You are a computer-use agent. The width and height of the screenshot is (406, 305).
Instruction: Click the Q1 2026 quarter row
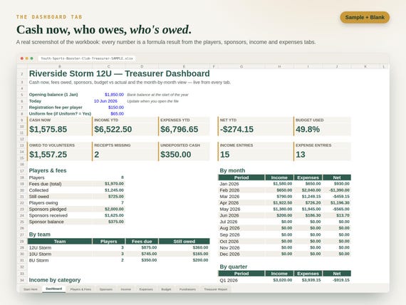point(285,280)
